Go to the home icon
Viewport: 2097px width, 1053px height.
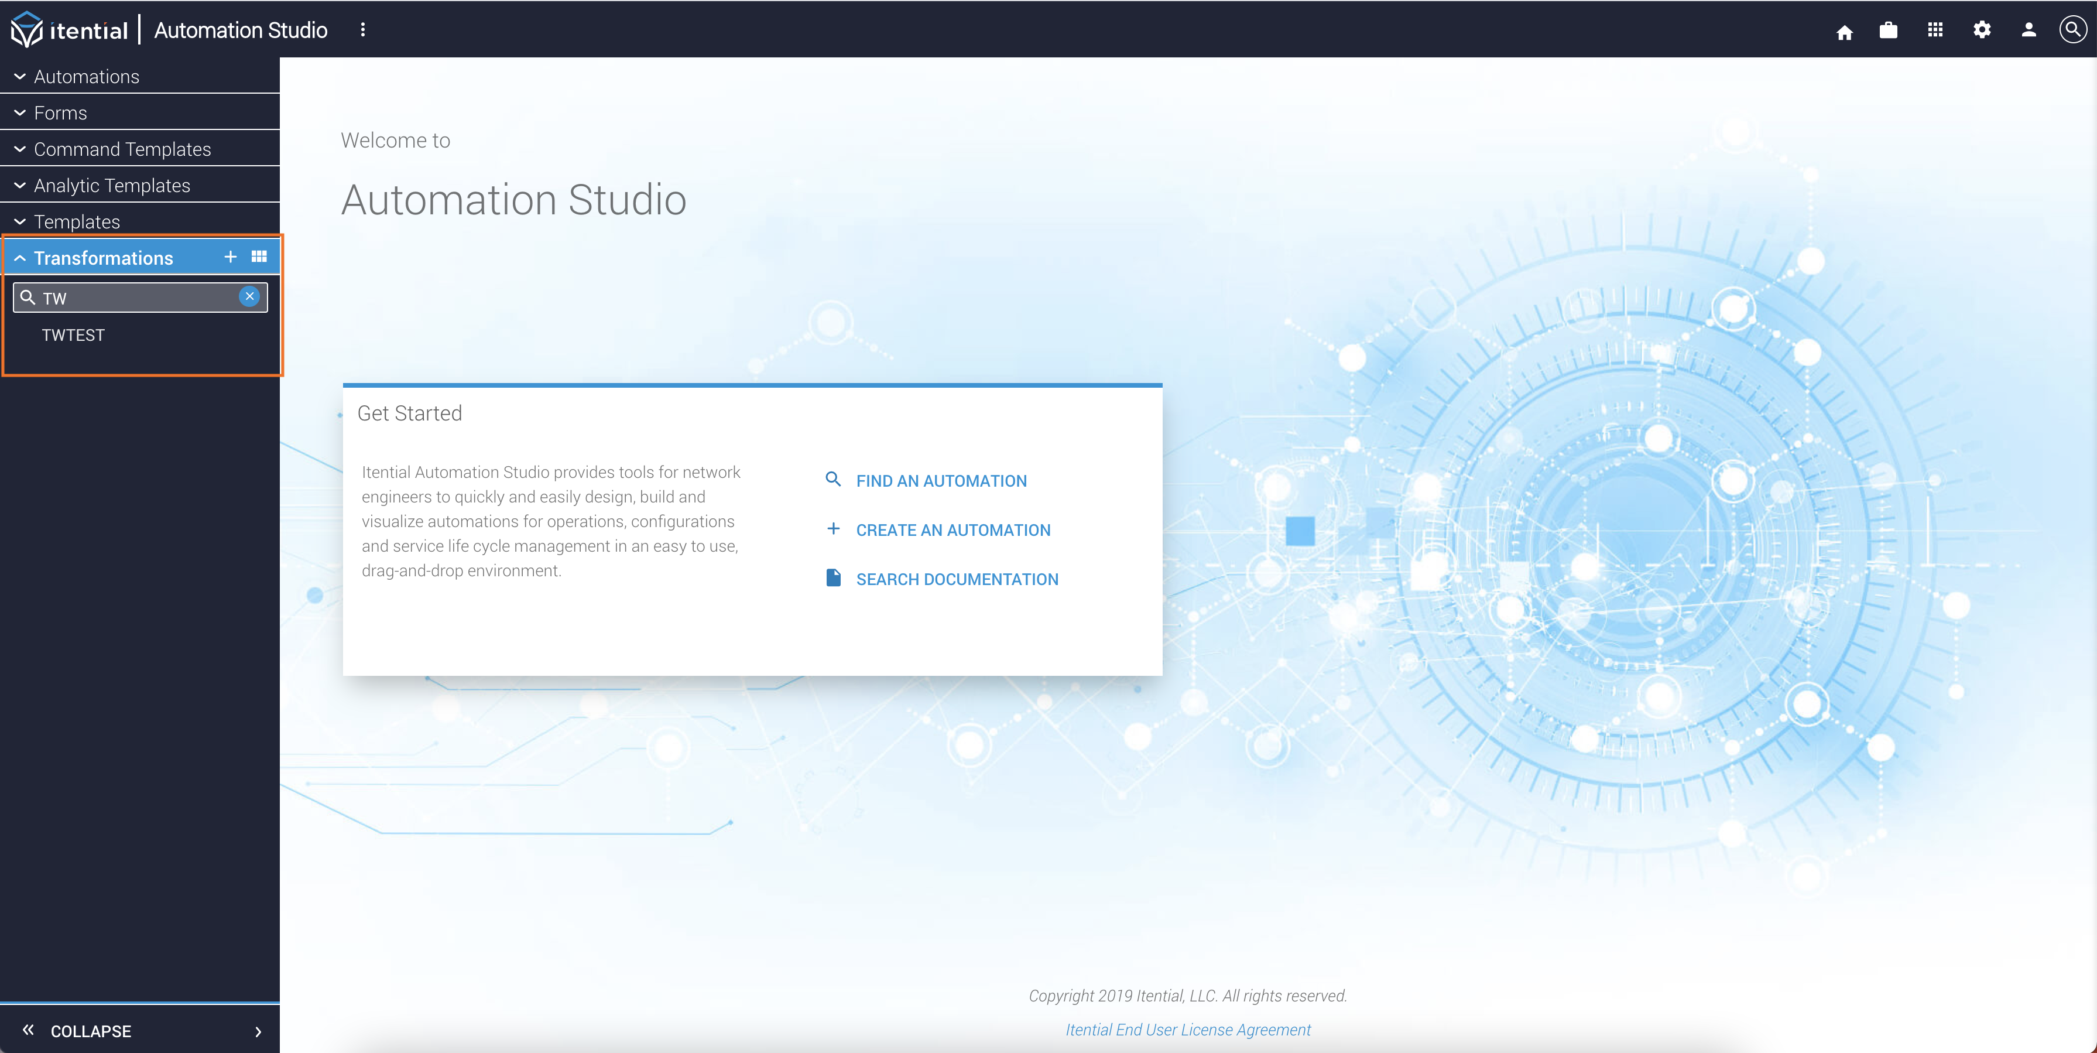tap(1845, 32)
